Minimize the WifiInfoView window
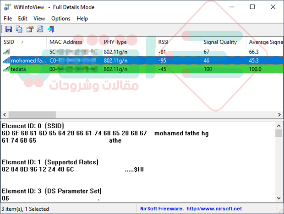 (232, 7)
